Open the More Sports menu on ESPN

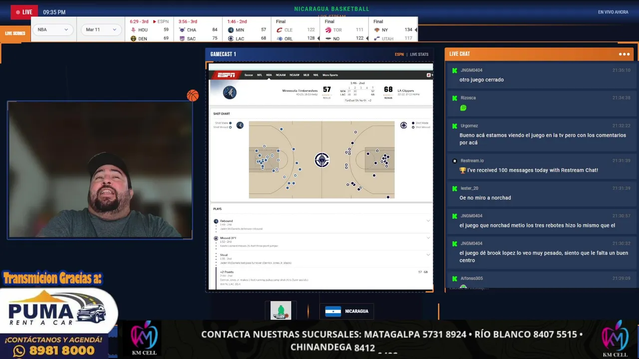330,75
